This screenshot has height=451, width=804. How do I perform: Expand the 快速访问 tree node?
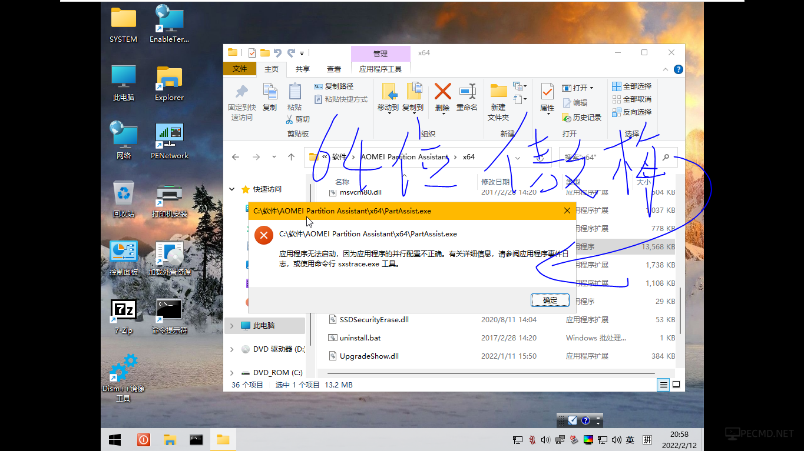[x=232, y=189]
